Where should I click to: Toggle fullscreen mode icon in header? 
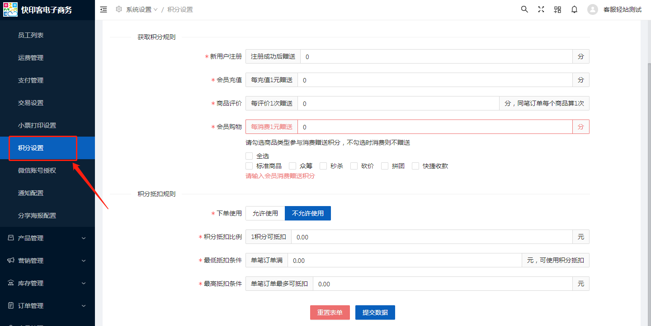541,9
